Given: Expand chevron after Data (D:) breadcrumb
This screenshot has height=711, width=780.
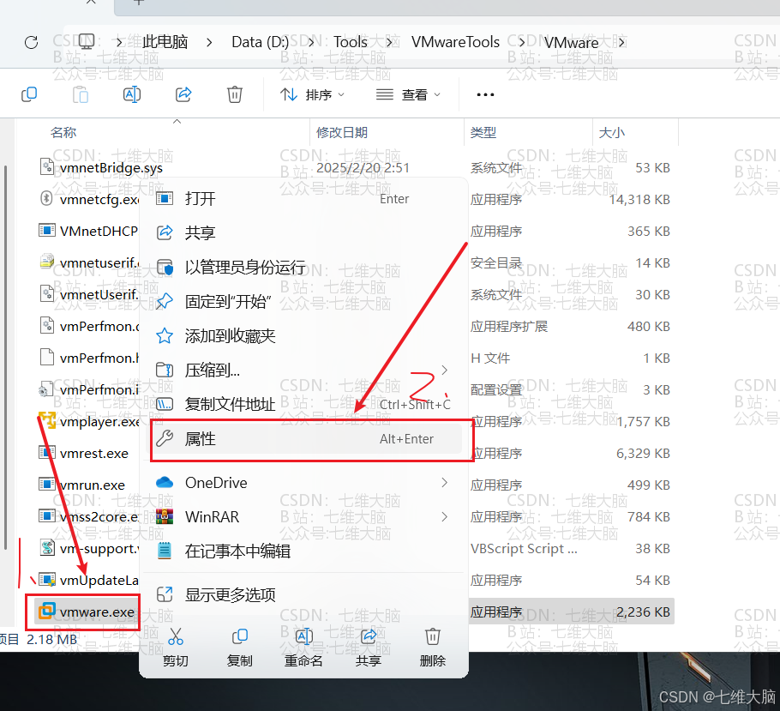Looking at the screenshot, I should pyautogui.click(x=311, y=43).
